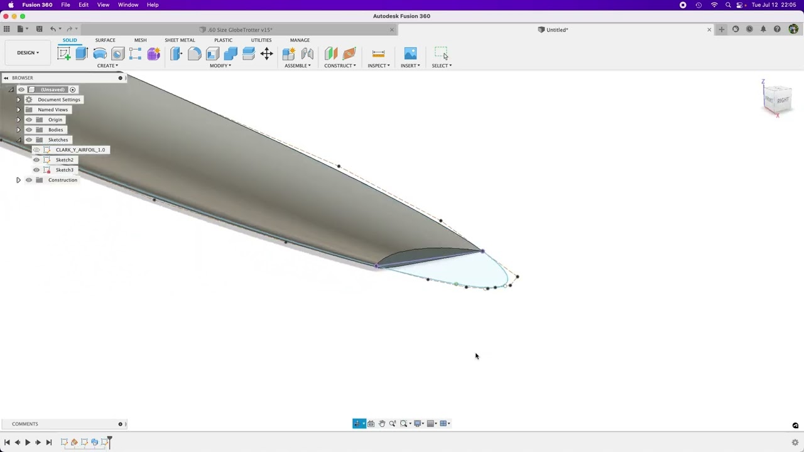Screen dimensions: 804x452
Task: Select the Press Pull tool
Action: (177, 54)
